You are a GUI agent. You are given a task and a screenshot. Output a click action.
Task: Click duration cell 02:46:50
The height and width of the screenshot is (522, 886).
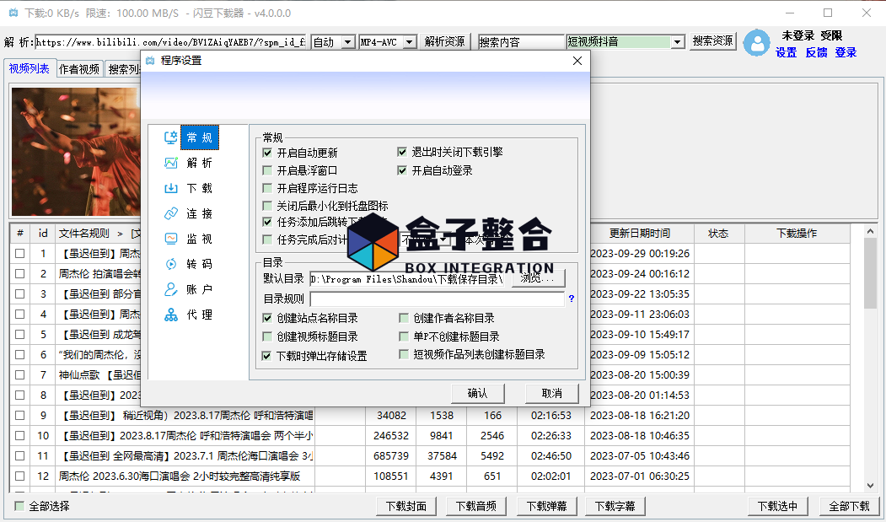coord(551,456)
